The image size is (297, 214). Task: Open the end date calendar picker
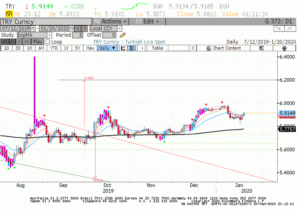pos(71,29)
